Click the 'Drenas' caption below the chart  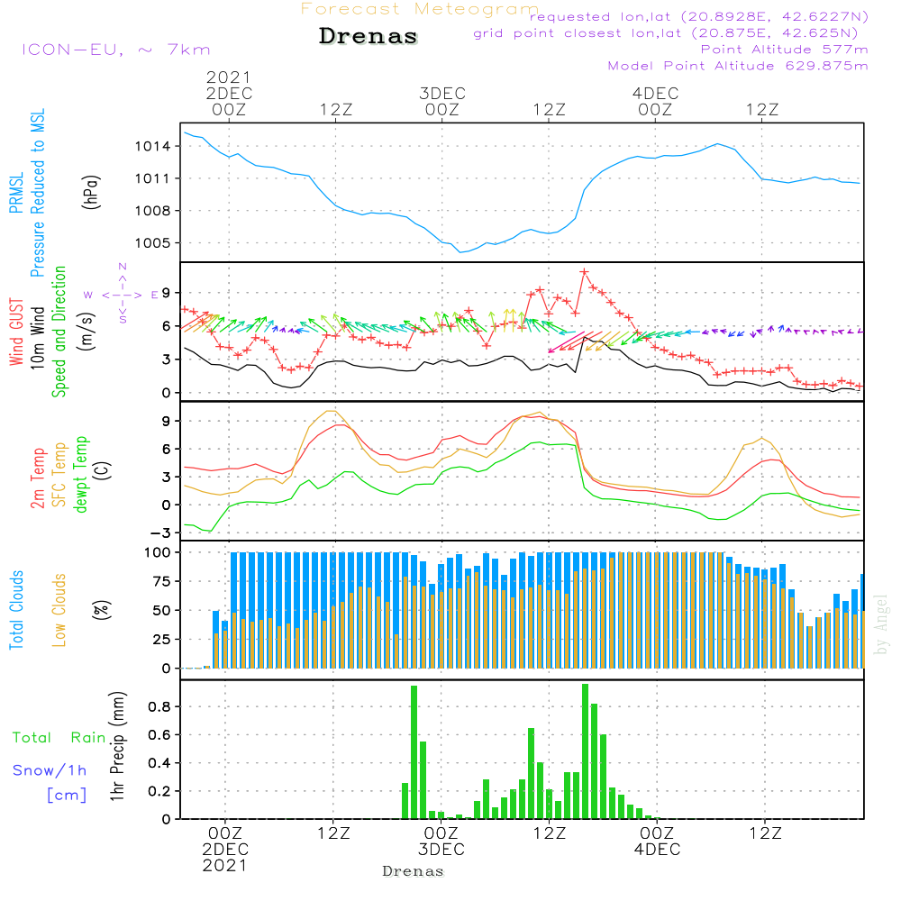413,872
